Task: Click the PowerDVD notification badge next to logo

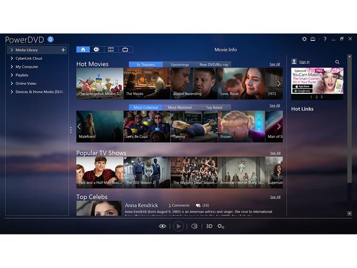Action: [51, 39]
